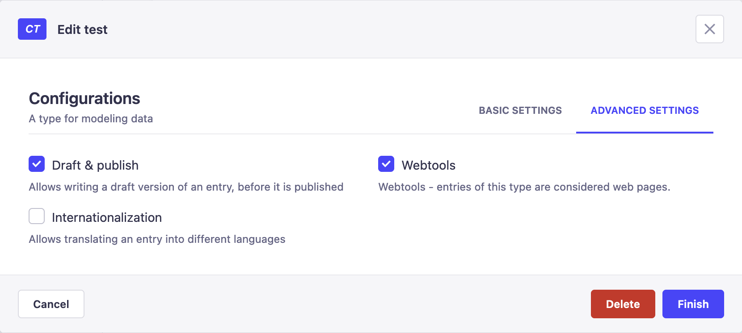
Task: Click the translating entries description text
Action: (157, 239)
